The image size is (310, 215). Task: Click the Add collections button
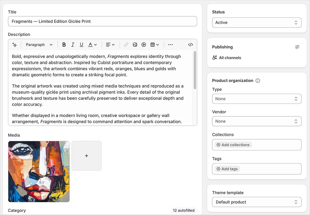click(233, 145)
